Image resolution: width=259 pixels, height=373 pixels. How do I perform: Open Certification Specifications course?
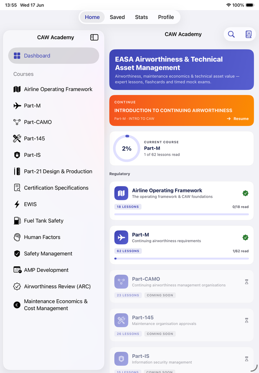(x=54, y=188)
